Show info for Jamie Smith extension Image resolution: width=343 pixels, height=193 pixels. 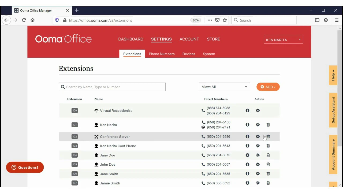247,183
